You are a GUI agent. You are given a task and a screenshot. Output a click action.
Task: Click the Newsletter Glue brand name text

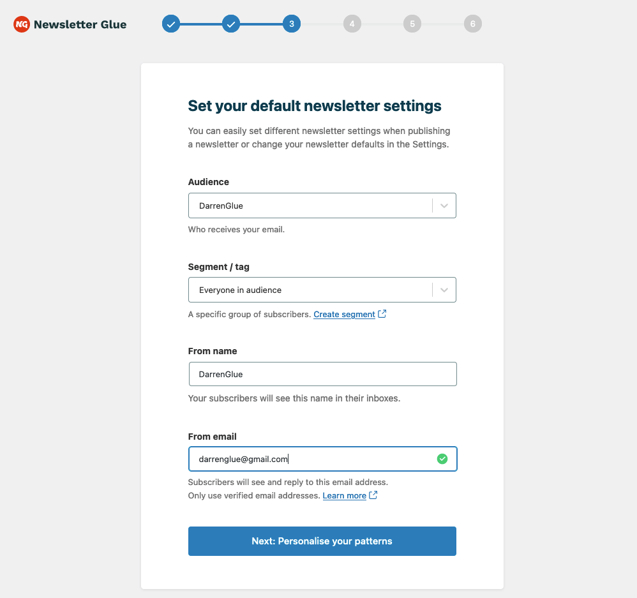80,24
